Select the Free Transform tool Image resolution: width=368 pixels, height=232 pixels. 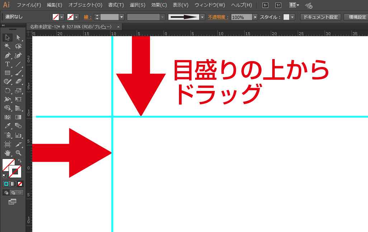coord(18,99)
